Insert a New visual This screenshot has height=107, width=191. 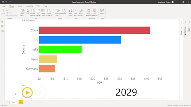(x=71, y=12)
